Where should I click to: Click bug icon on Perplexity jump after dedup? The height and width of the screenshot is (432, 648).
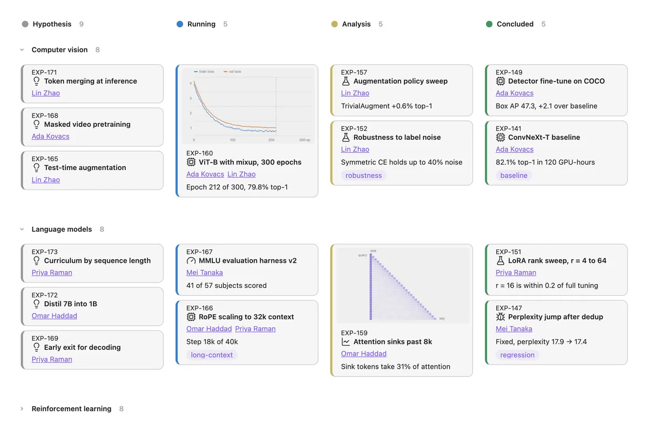(x=501, y=316)
